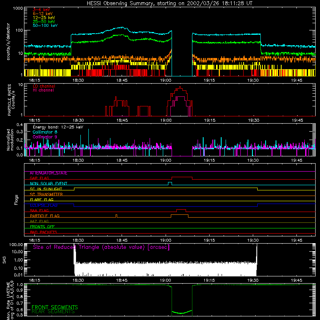Click the LO channel legend label
This screenshot has height=320, width=320.
44,86
